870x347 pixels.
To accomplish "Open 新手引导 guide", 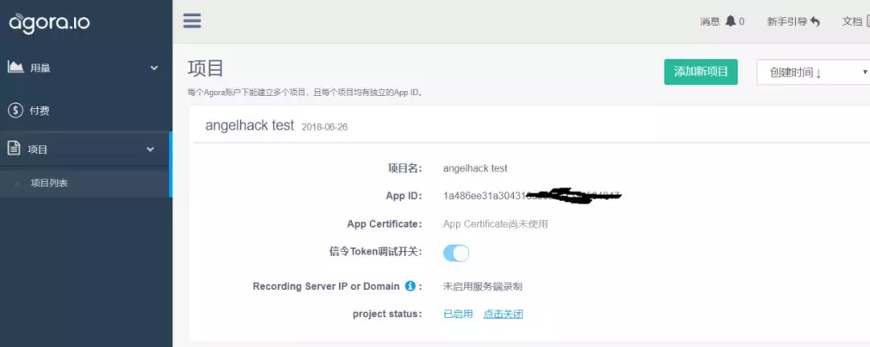I will tap(793, 22).
